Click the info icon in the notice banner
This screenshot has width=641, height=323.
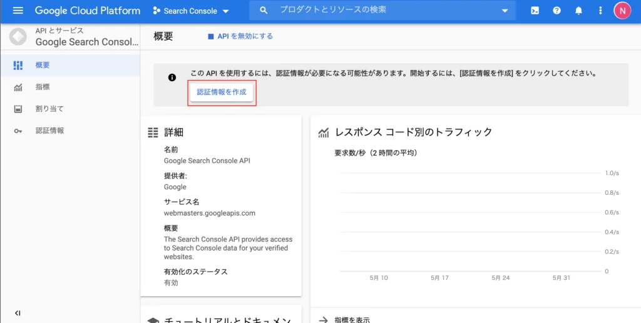[172, 77]
